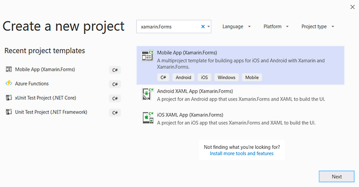Click the Android XAML App template icon
359x187 pixels.
pyautogui.click(x=147, y=94)
